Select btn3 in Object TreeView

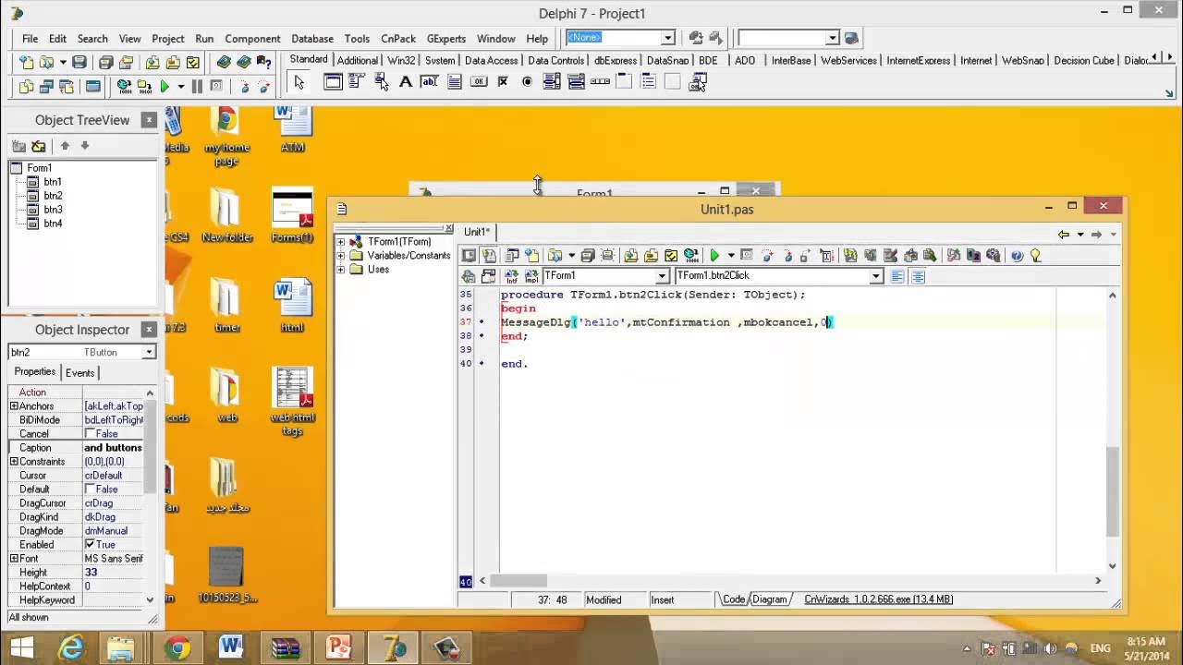point(53,210)
